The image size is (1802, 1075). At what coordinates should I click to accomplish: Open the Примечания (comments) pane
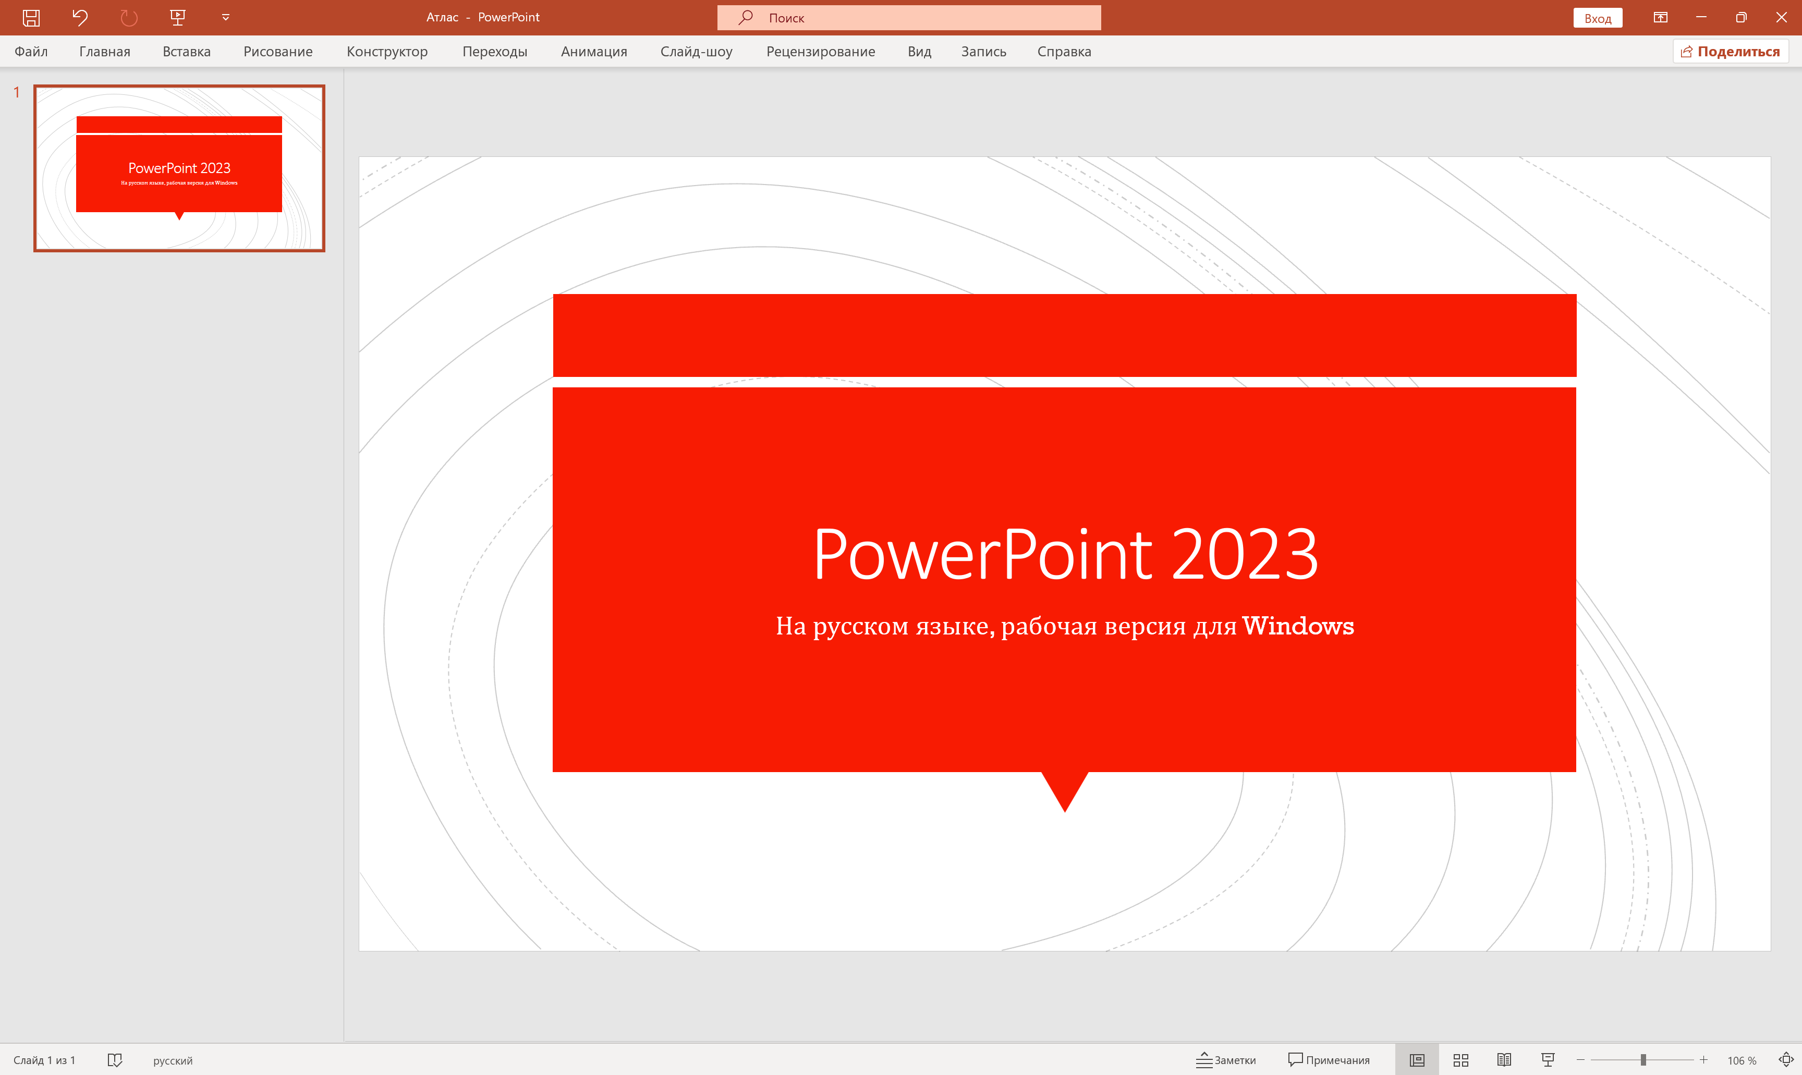pos(1331,1060)
